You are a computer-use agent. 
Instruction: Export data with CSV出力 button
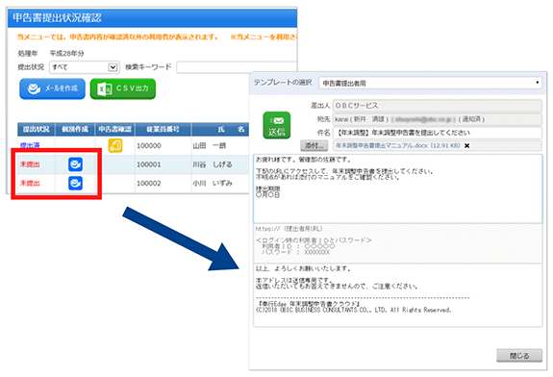coord(123,88)
